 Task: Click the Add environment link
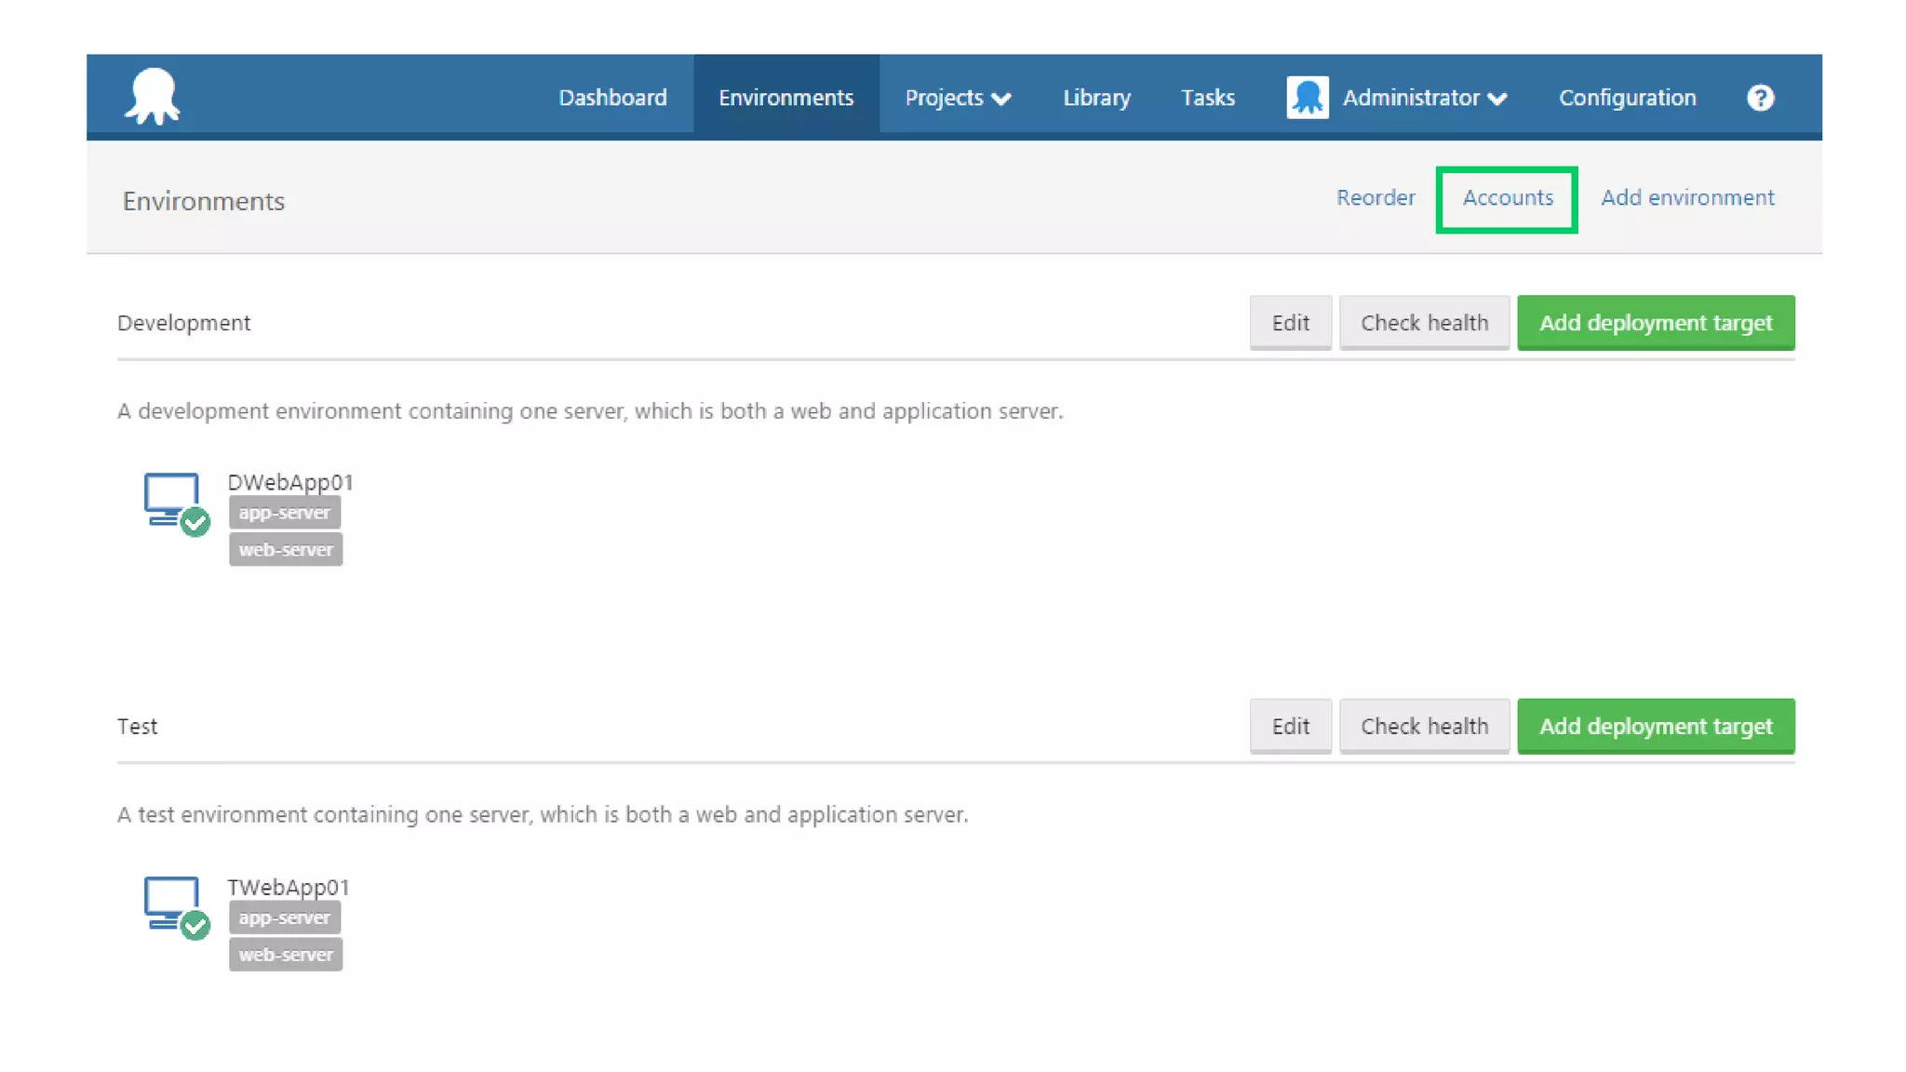click(1686, 198)
